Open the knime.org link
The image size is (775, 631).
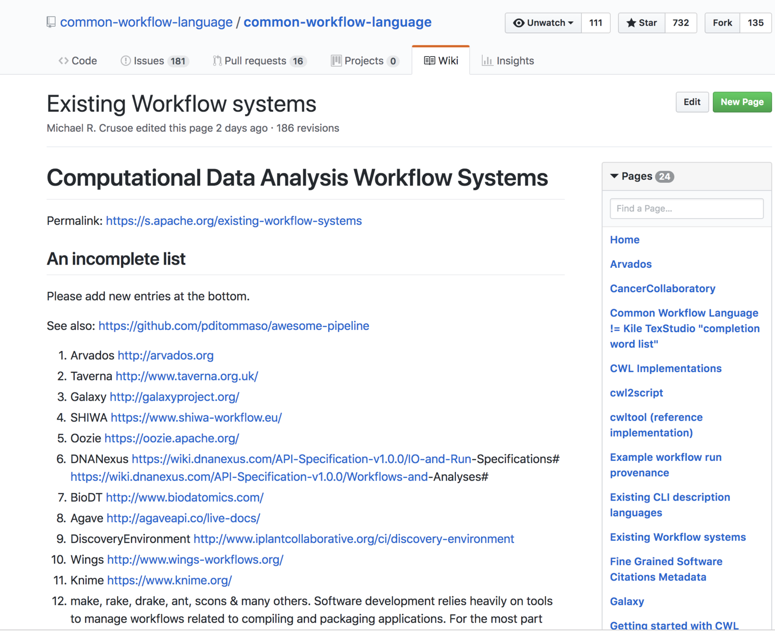(169, 580)
